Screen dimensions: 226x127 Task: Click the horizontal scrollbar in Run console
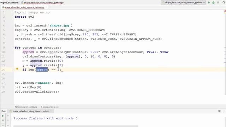[x=76, y=126]
